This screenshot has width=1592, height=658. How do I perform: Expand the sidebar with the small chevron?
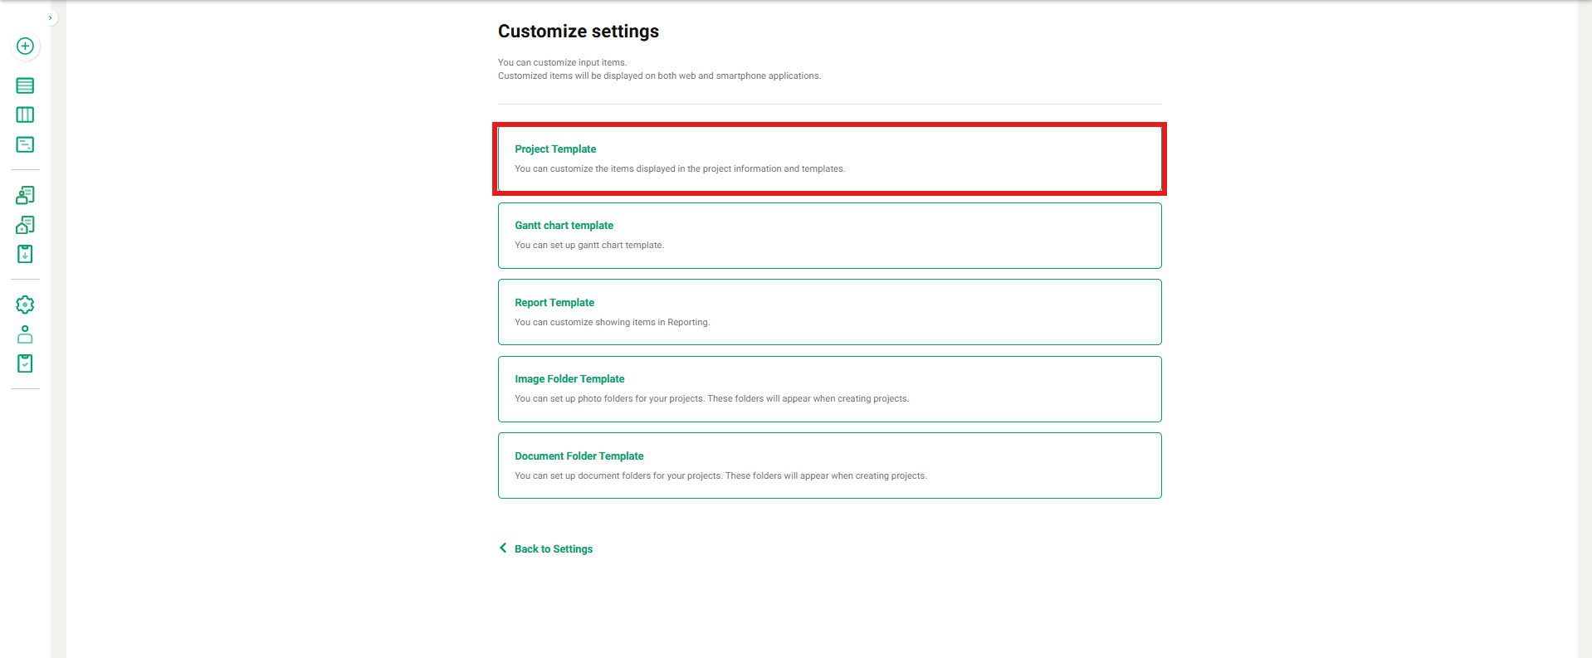51,17
